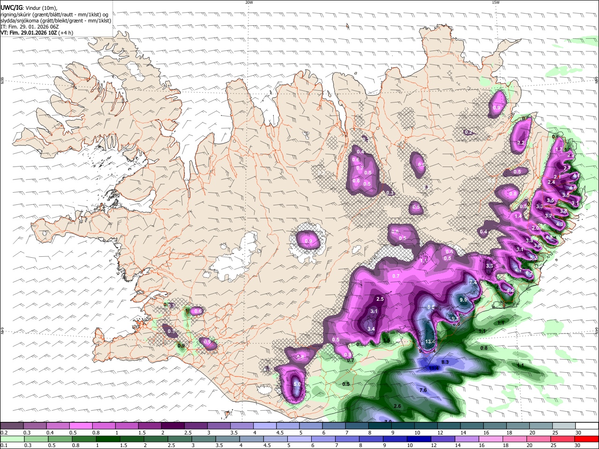Click the 2.5 snowfall value on the map
The width and height of the screenshot is (599, 449).
tap(380, 299)
